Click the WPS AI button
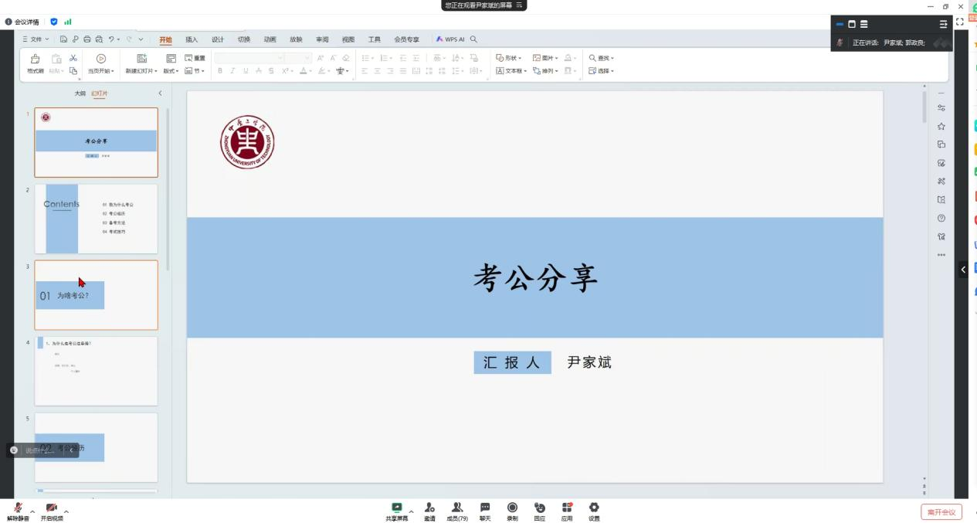 pyautogui.click(x=450, y=39)
